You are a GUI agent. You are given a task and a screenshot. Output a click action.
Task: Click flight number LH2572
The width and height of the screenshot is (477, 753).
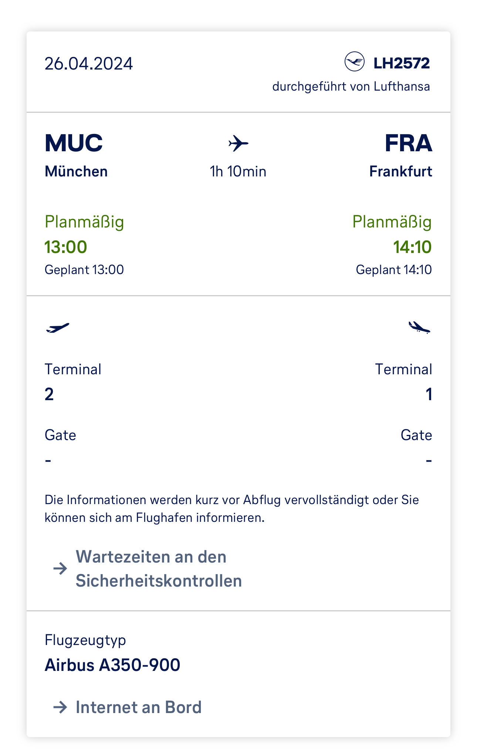(x=402, y=63)
